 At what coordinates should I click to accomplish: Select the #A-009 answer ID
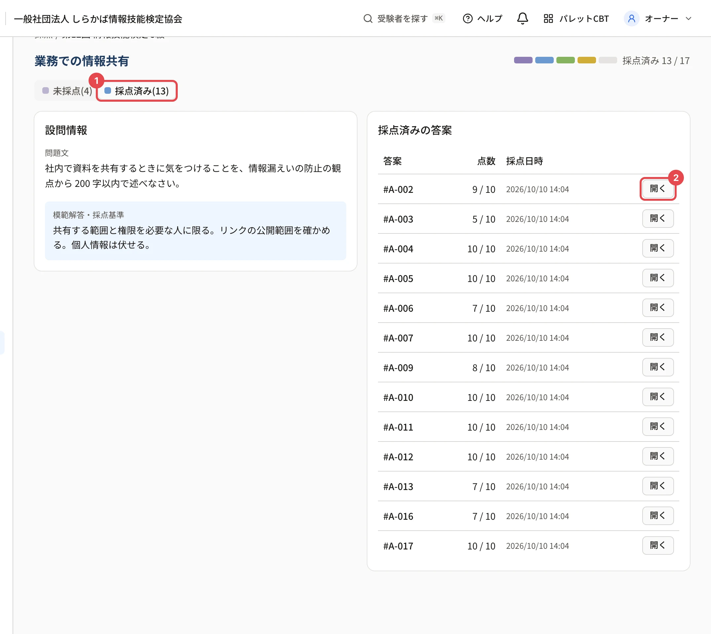point(398,368)
